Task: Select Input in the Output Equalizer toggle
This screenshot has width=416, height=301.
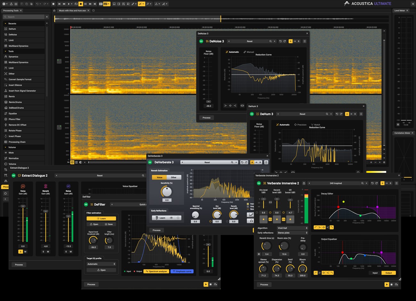Action: 375,273
